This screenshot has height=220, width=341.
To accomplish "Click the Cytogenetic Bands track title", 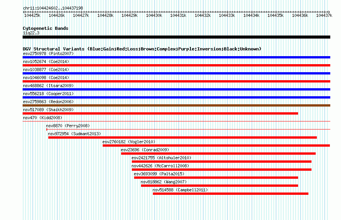I will tap(46, 28).
